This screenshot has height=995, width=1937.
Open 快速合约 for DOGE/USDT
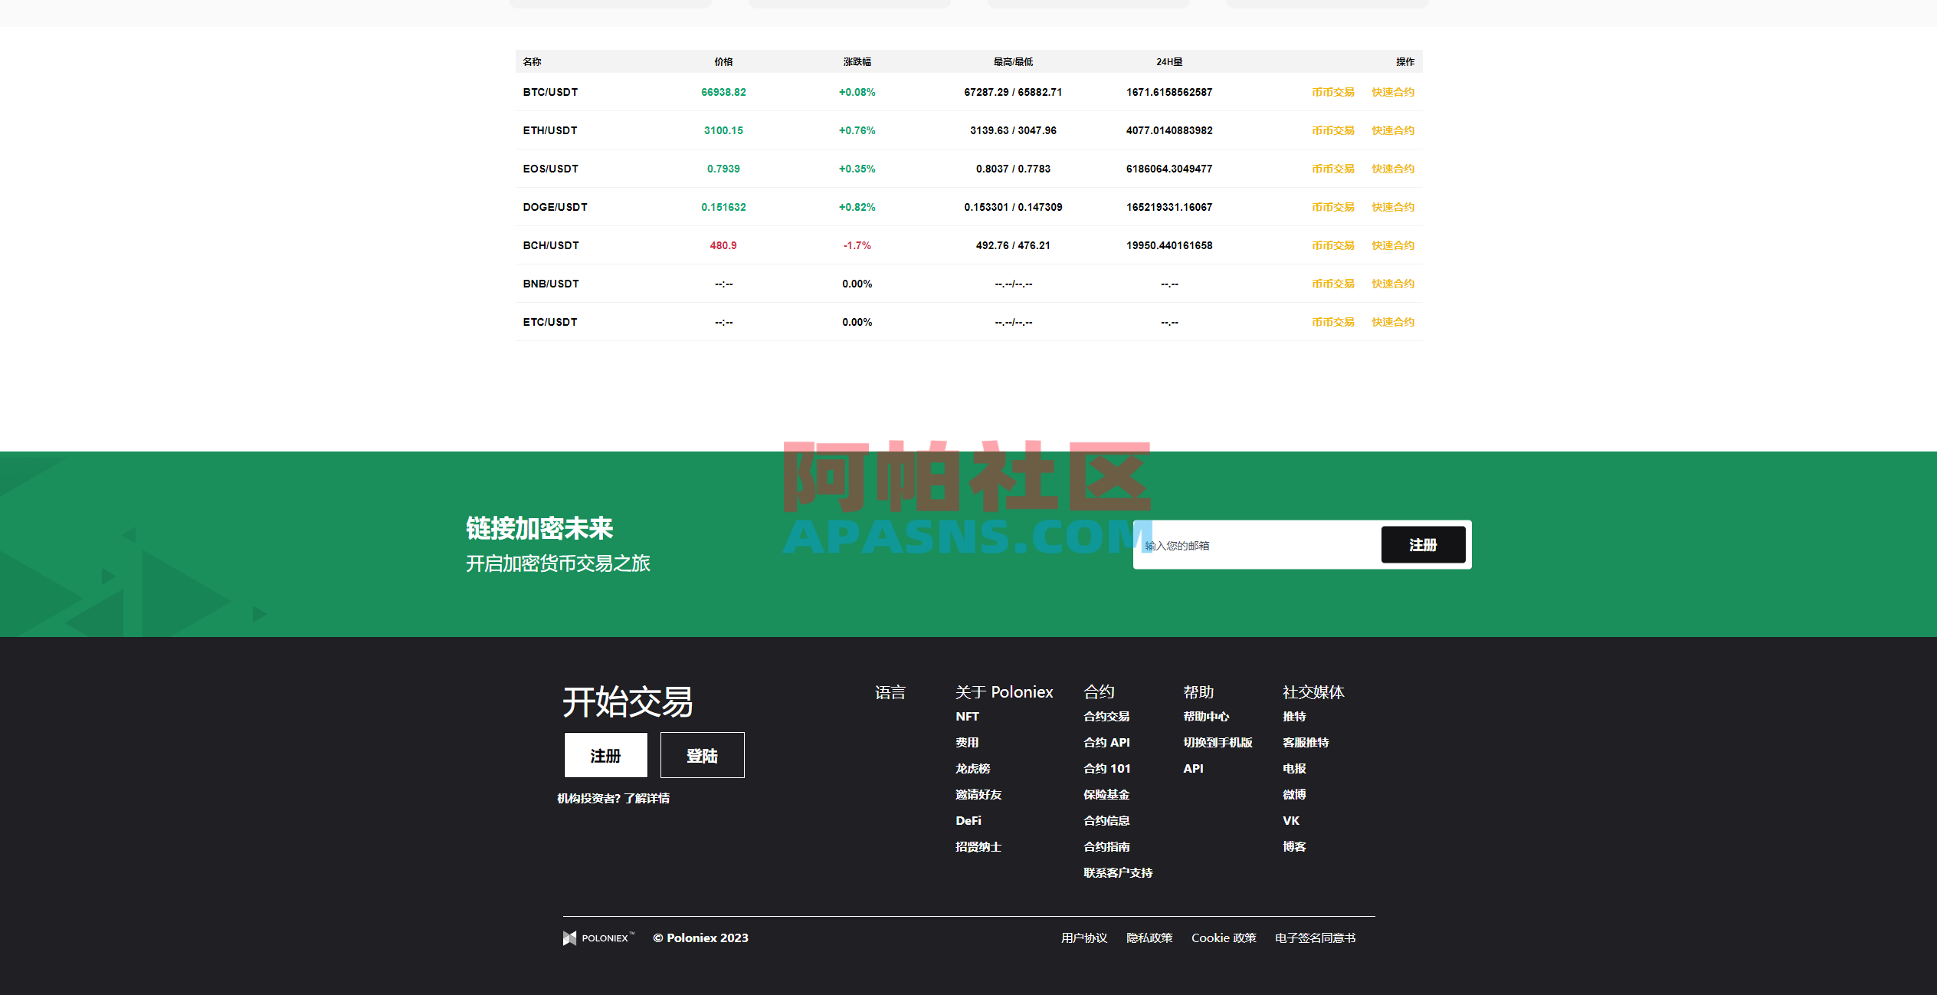click(1392, 206)
